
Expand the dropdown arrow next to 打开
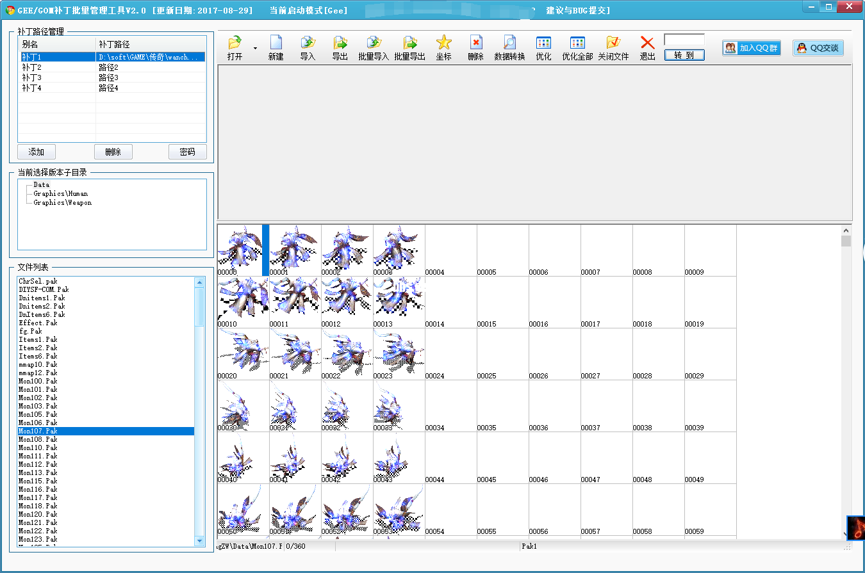tap(255, 48)
